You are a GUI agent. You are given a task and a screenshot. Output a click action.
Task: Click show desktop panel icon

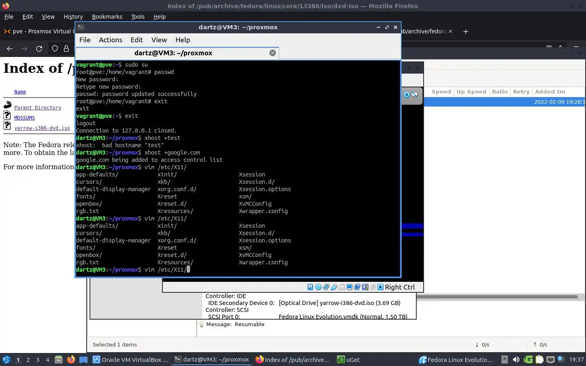point(83,359)
